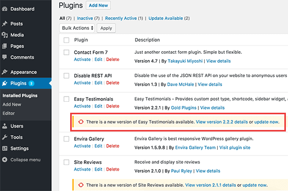Check the Easy Testimonials plugin checkbox

click(x=67, y=99)
